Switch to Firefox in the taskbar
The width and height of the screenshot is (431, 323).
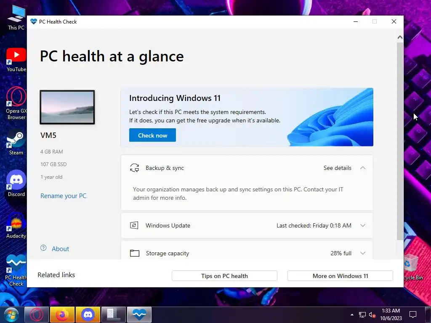coord(62,315)
